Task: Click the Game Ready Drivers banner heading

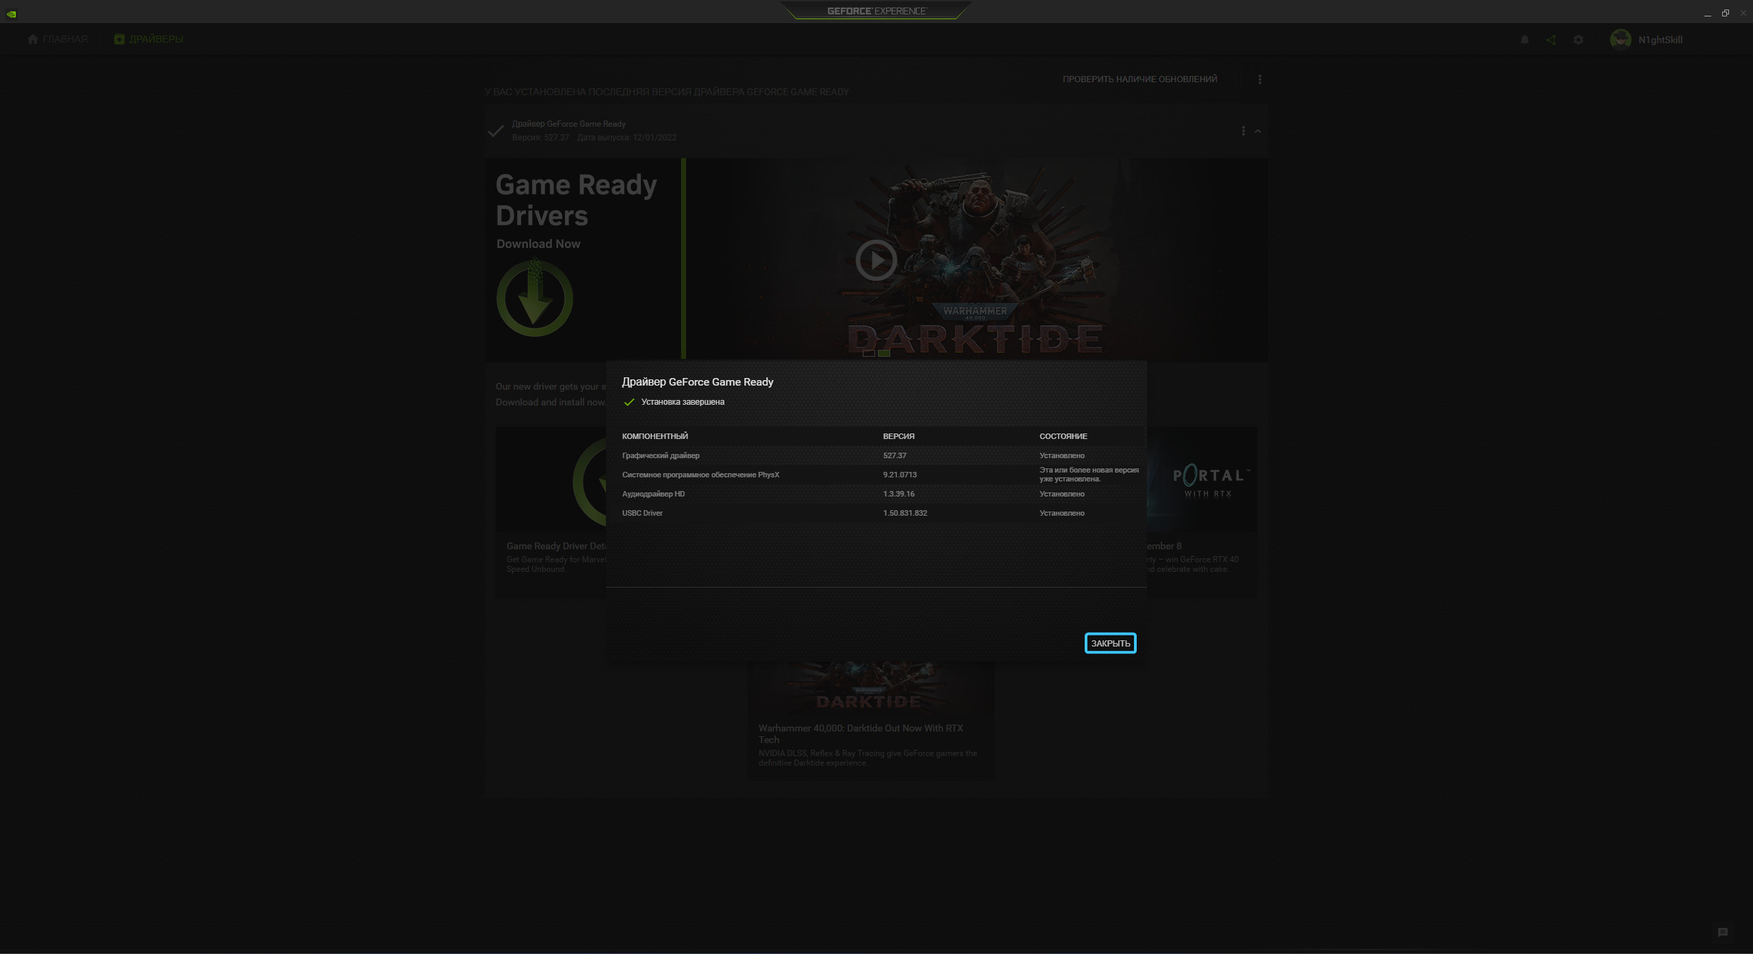Action: (576, 200)
